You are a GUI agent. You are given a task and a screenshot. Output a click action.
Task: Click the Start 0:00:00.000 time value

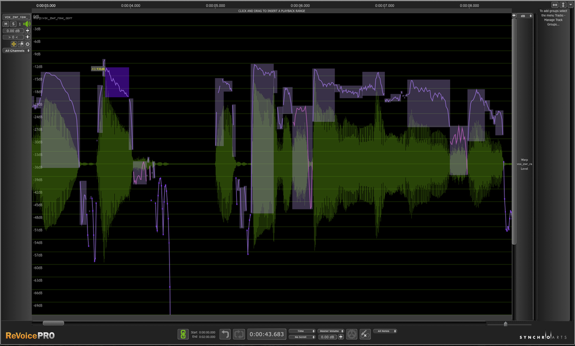pyautogui.click(x=207, y=332)
